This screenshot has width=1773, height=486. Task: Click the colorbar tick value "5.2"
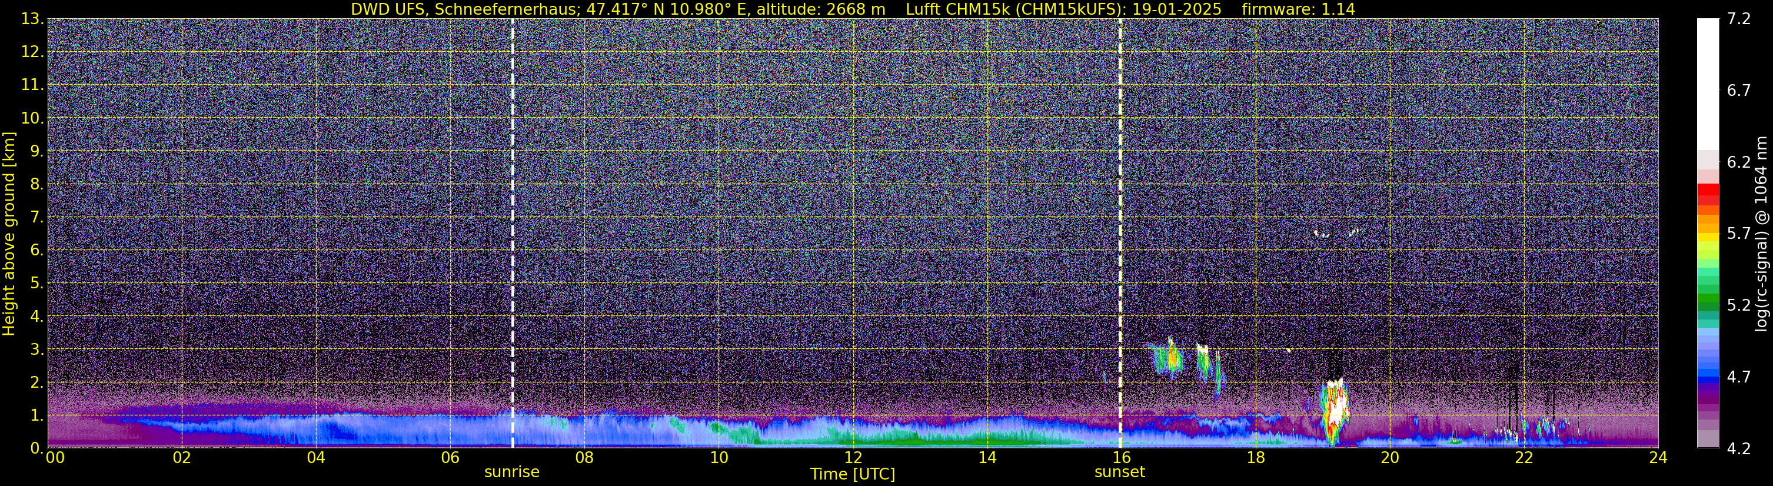pos(1739,305)
